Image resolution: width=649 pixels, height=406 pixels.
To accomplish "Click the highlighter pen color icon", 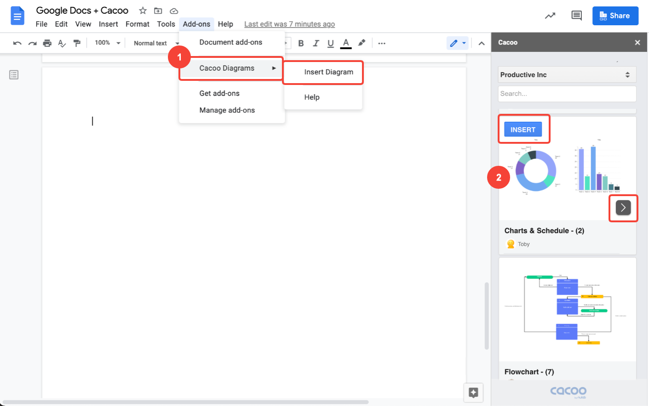I will pos(362,43).
